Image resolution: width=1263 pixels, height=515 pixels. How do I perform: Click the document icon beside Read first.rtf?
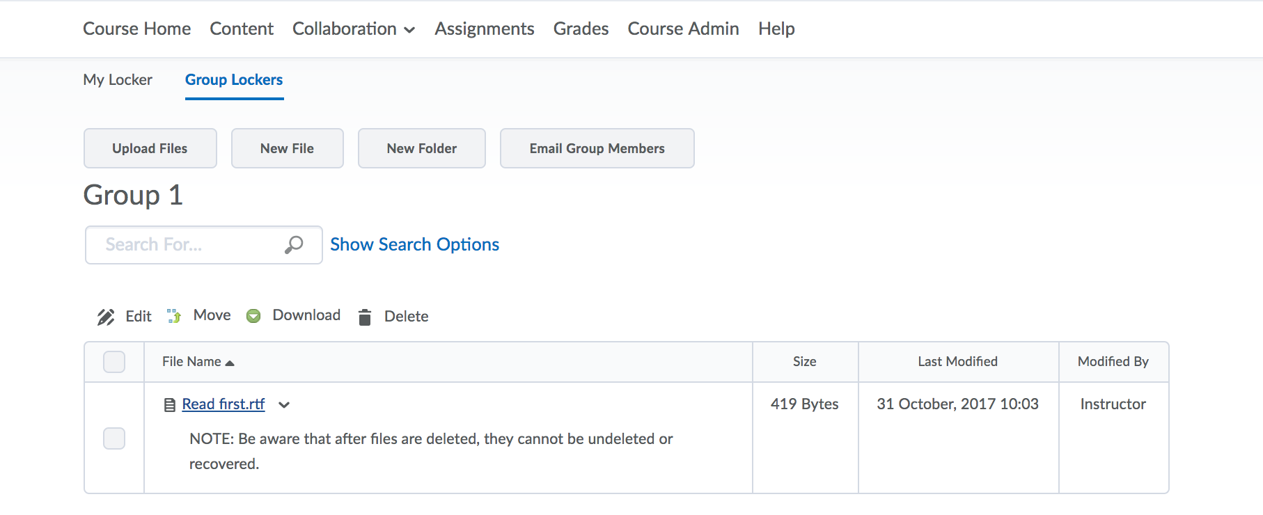coord(169,405)
